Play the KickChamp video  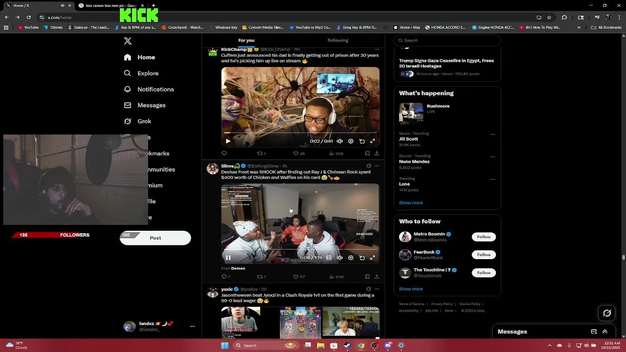tap(228, 141)
